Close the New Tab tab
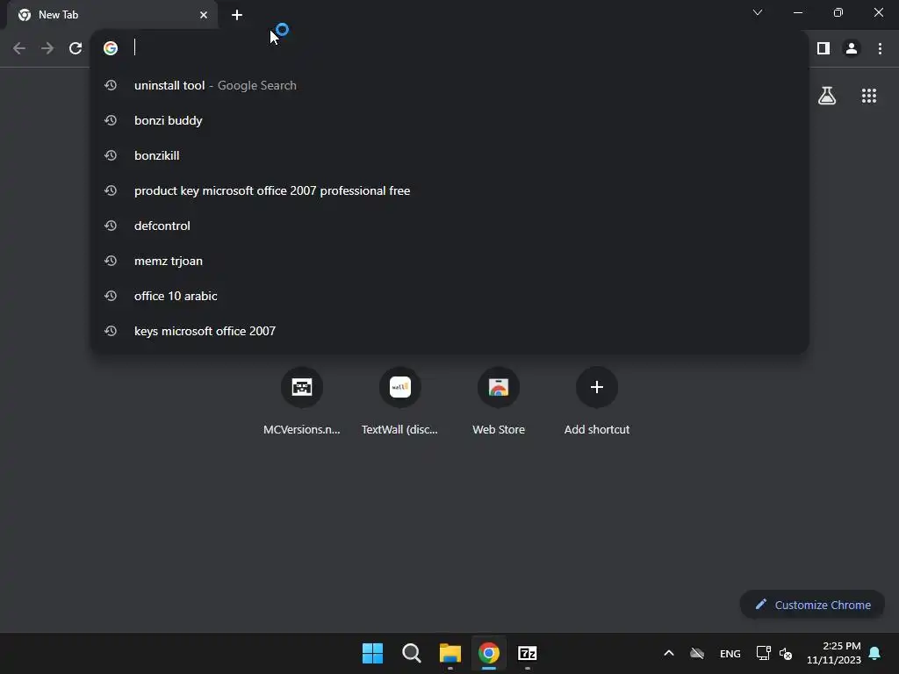Image resolution: width=899 pixels, height=674 pixels. pyautogui.click(x=204, y=15)
